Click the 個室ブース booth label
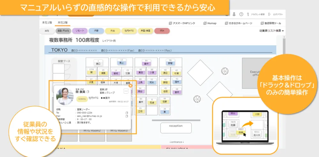This screenshot has height=157, width=319. point(64,61)
